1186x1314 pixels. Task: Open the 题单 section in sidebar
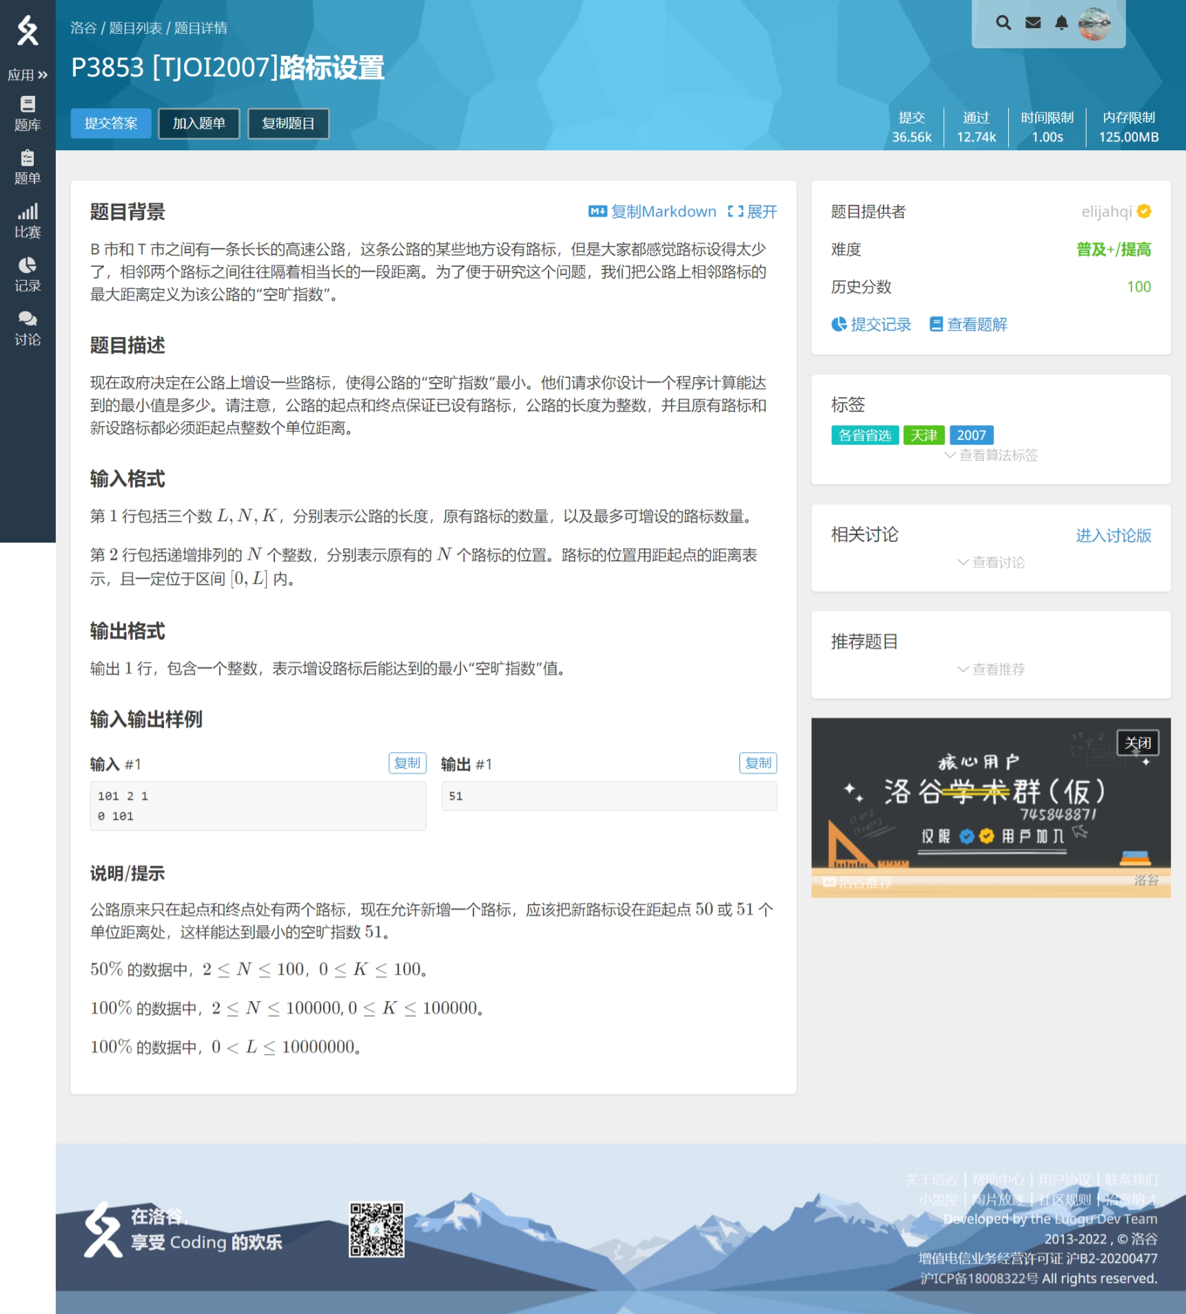(x=27, y=168)
